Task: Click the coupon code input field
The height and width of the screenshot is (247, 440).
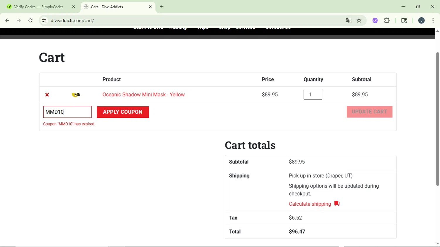Action: 67,112
